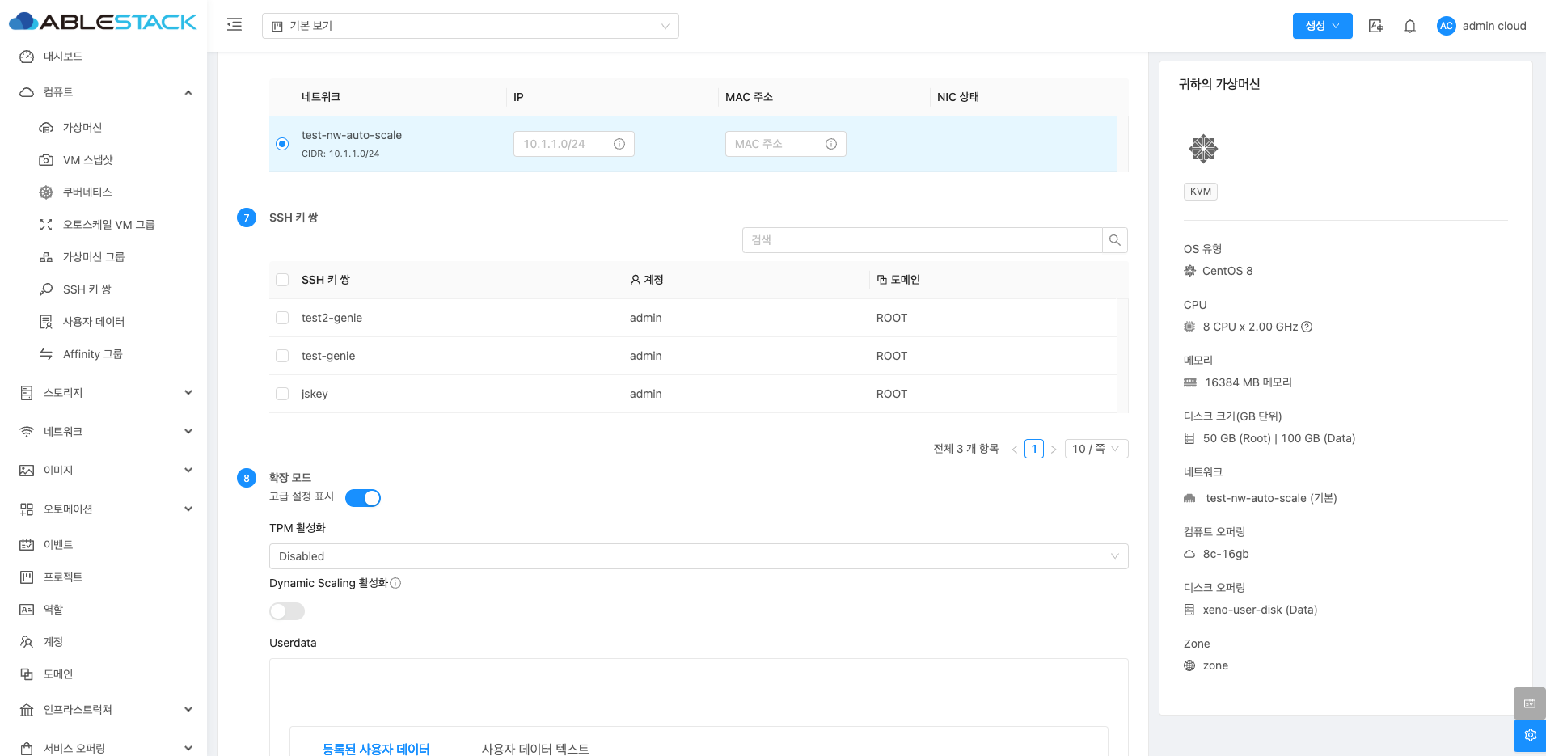
Task: Open the TPM activation Disabled dropdown
Action: coord(698,556)
